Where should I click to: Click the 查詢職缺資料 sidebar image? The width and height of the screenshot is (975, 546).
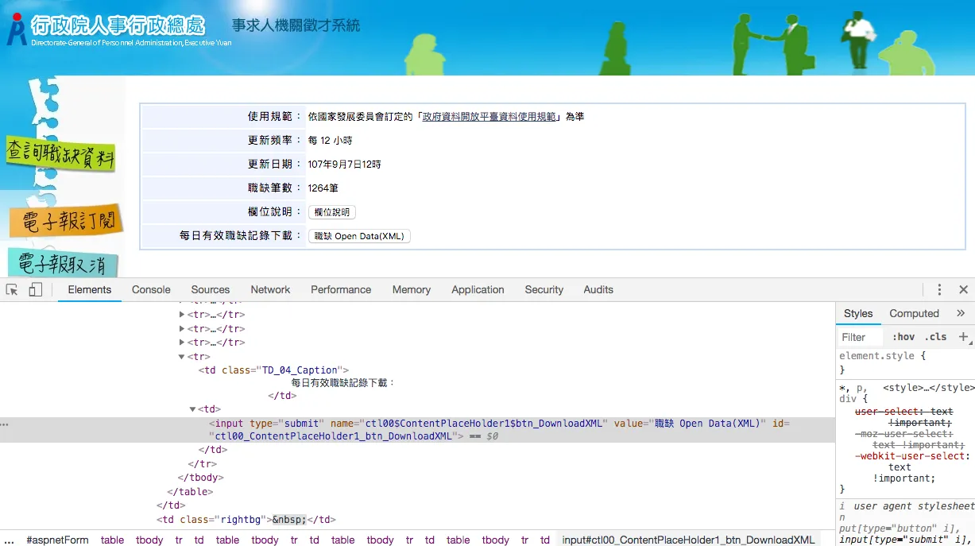pyautogui.click(x=61, y=154)
